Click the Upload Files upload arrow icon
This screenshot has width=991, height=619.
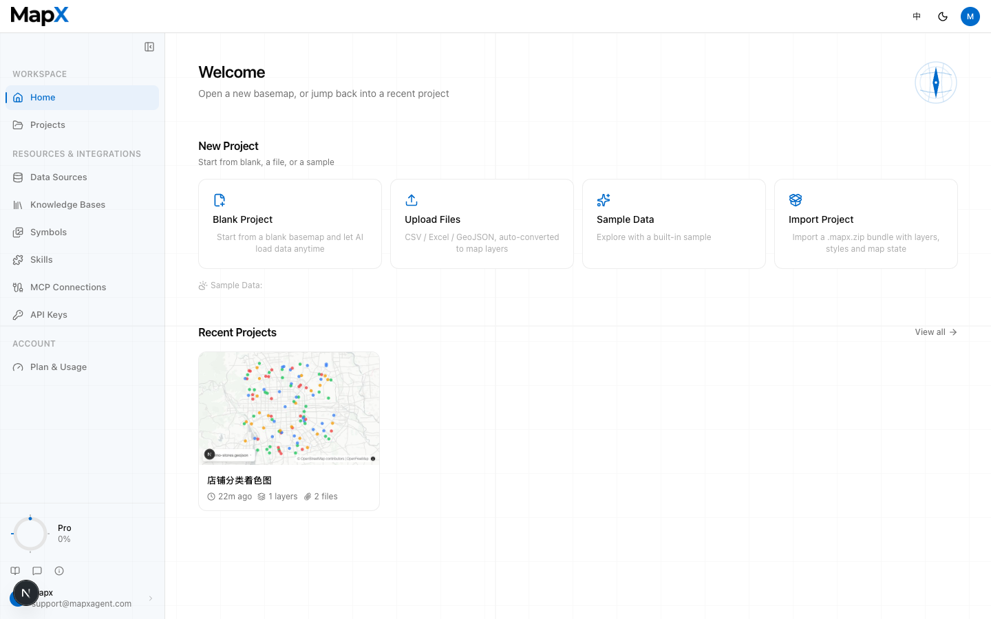412,200
